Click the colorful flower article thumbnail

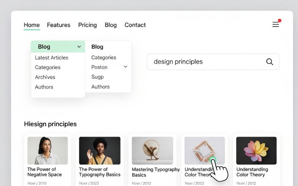pyautogui.click(x=256, y=150)
